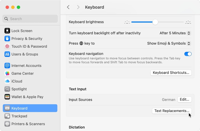
Task: Open Lock Screen settings icon
Action: point(7,31)
